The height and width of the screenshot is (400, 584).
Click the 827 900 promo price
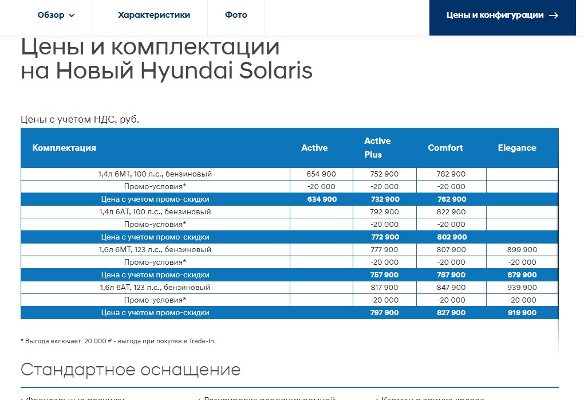coord(451,313)
